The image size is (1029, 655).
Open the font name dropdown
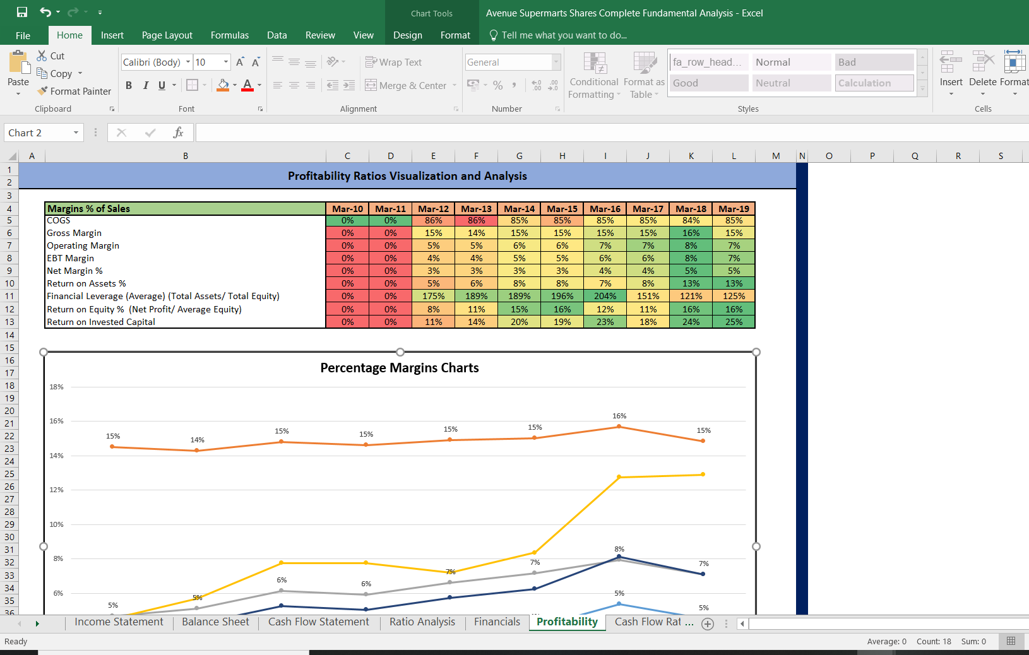coord(188,62)
